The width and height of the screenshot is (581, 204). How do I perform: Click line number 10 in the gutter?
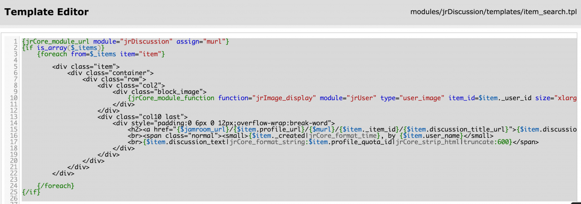click(14, 98)
